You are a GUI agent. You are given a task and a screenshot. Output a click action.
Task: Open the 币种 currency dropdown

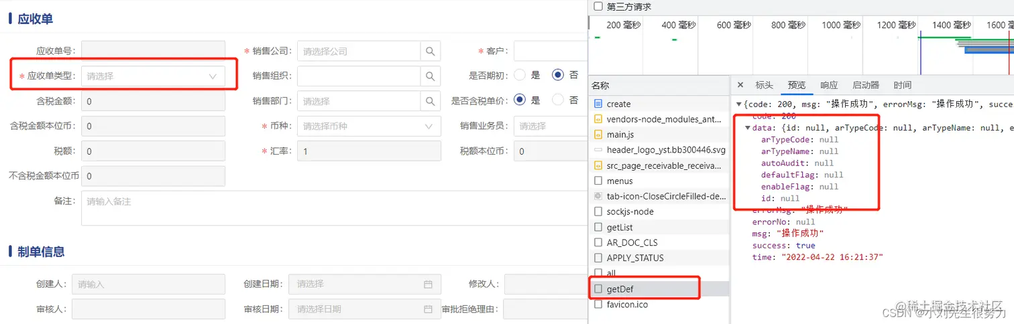(x=369, y=126)
